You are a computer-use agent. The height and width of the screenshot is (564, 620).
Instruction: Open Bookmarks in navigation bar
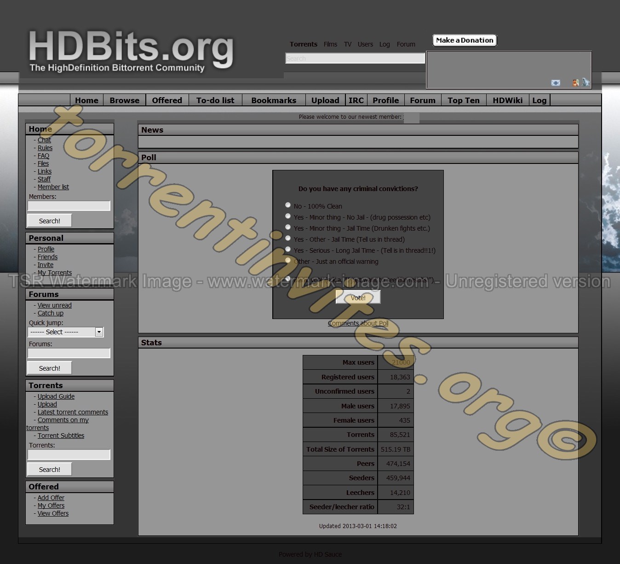click(x=274, y=100)
